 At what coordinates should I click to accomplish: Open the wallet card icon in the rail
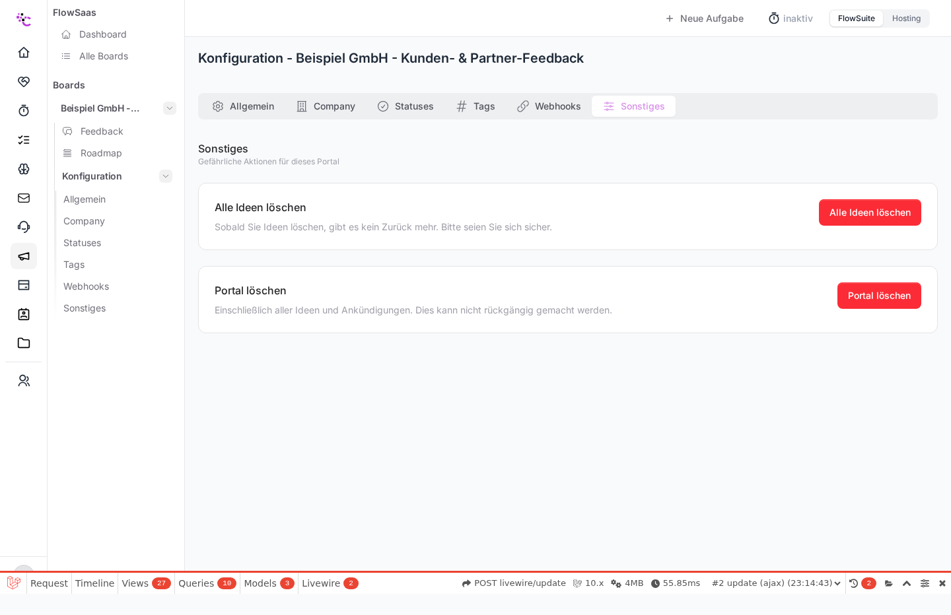pyautogui.click(x=24, y=285)
